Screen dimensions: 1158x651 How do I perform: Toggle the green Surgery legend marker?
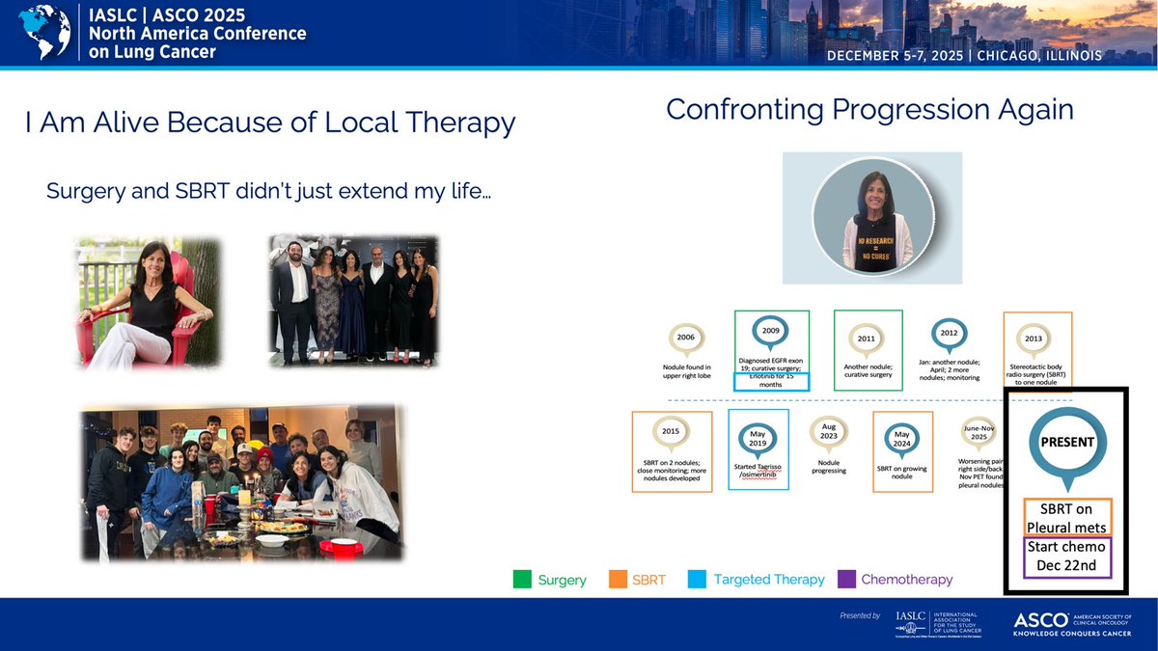click(521, 581)
